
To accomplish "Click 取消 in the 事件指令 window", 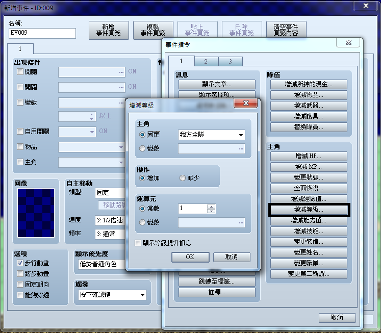I will pyautogui.click(x=337, y=318).
